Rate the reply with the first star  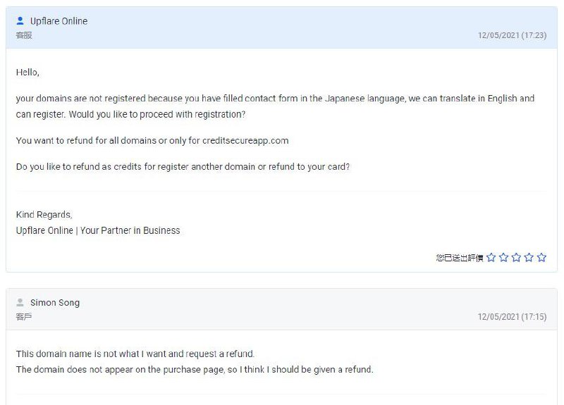491,258
